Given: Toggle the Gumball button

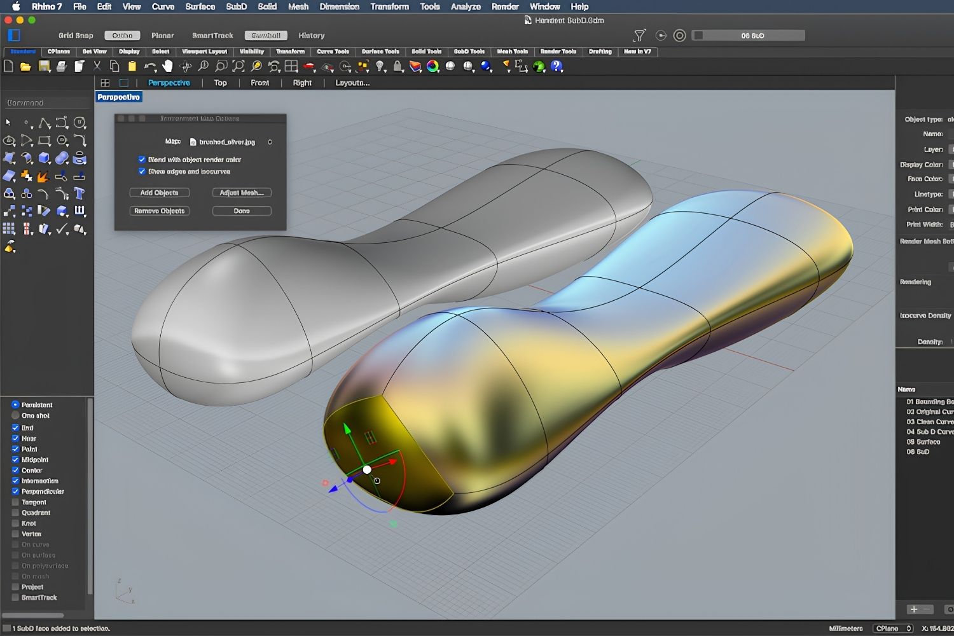Looking at the screenshot, I should (x=266, y=36).
